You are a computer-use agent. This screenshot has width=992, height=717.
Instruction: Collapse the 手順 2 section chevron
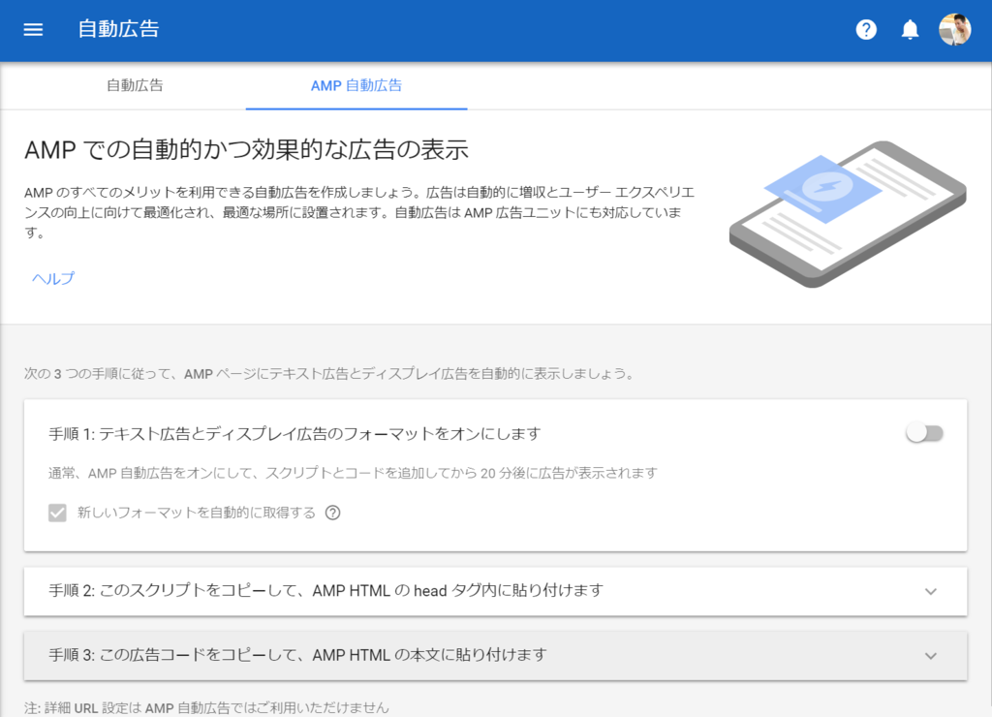tap(931, 591)
